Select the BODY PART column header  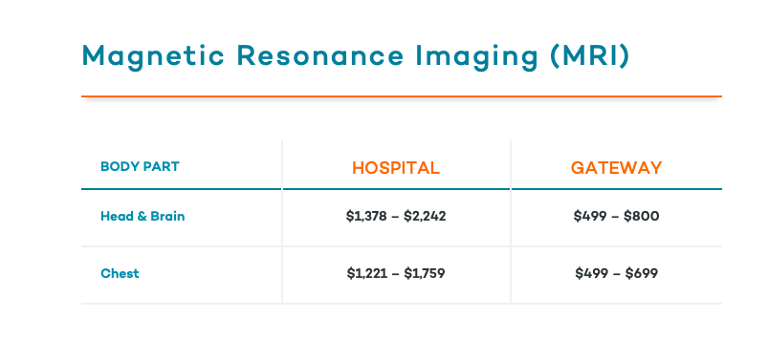pos(140,167)
